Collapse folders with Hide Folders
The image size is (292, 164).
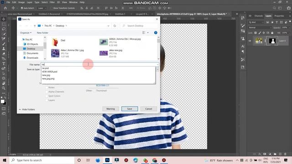[x=27, y=109]
